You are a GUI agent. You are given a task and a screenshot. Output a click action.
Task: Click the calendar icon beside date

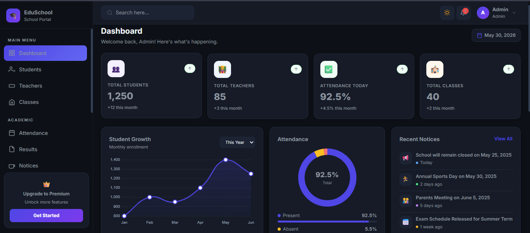(480, 35)
